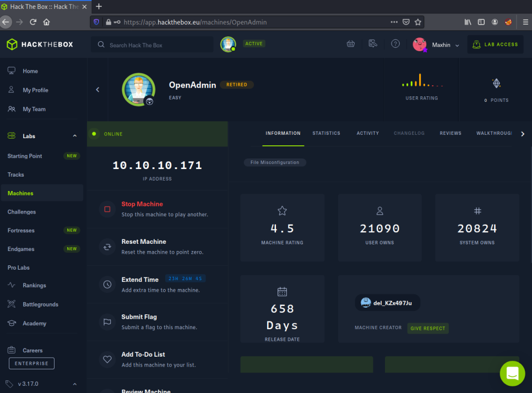Click the ENTERPRISE button
532x393 pixels.
coord(31,363)
